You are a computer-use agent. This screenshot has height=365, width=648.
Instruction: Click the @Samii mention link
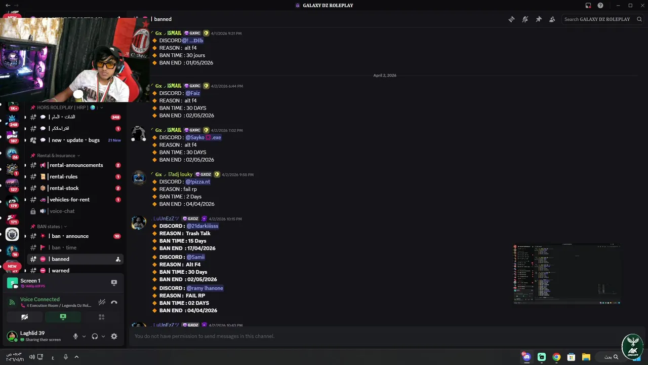[195, 257]
